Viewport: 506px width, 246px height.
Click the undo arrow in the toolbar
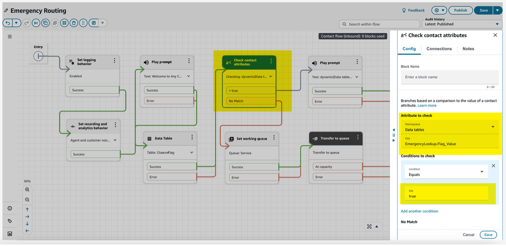coord(7,23)
